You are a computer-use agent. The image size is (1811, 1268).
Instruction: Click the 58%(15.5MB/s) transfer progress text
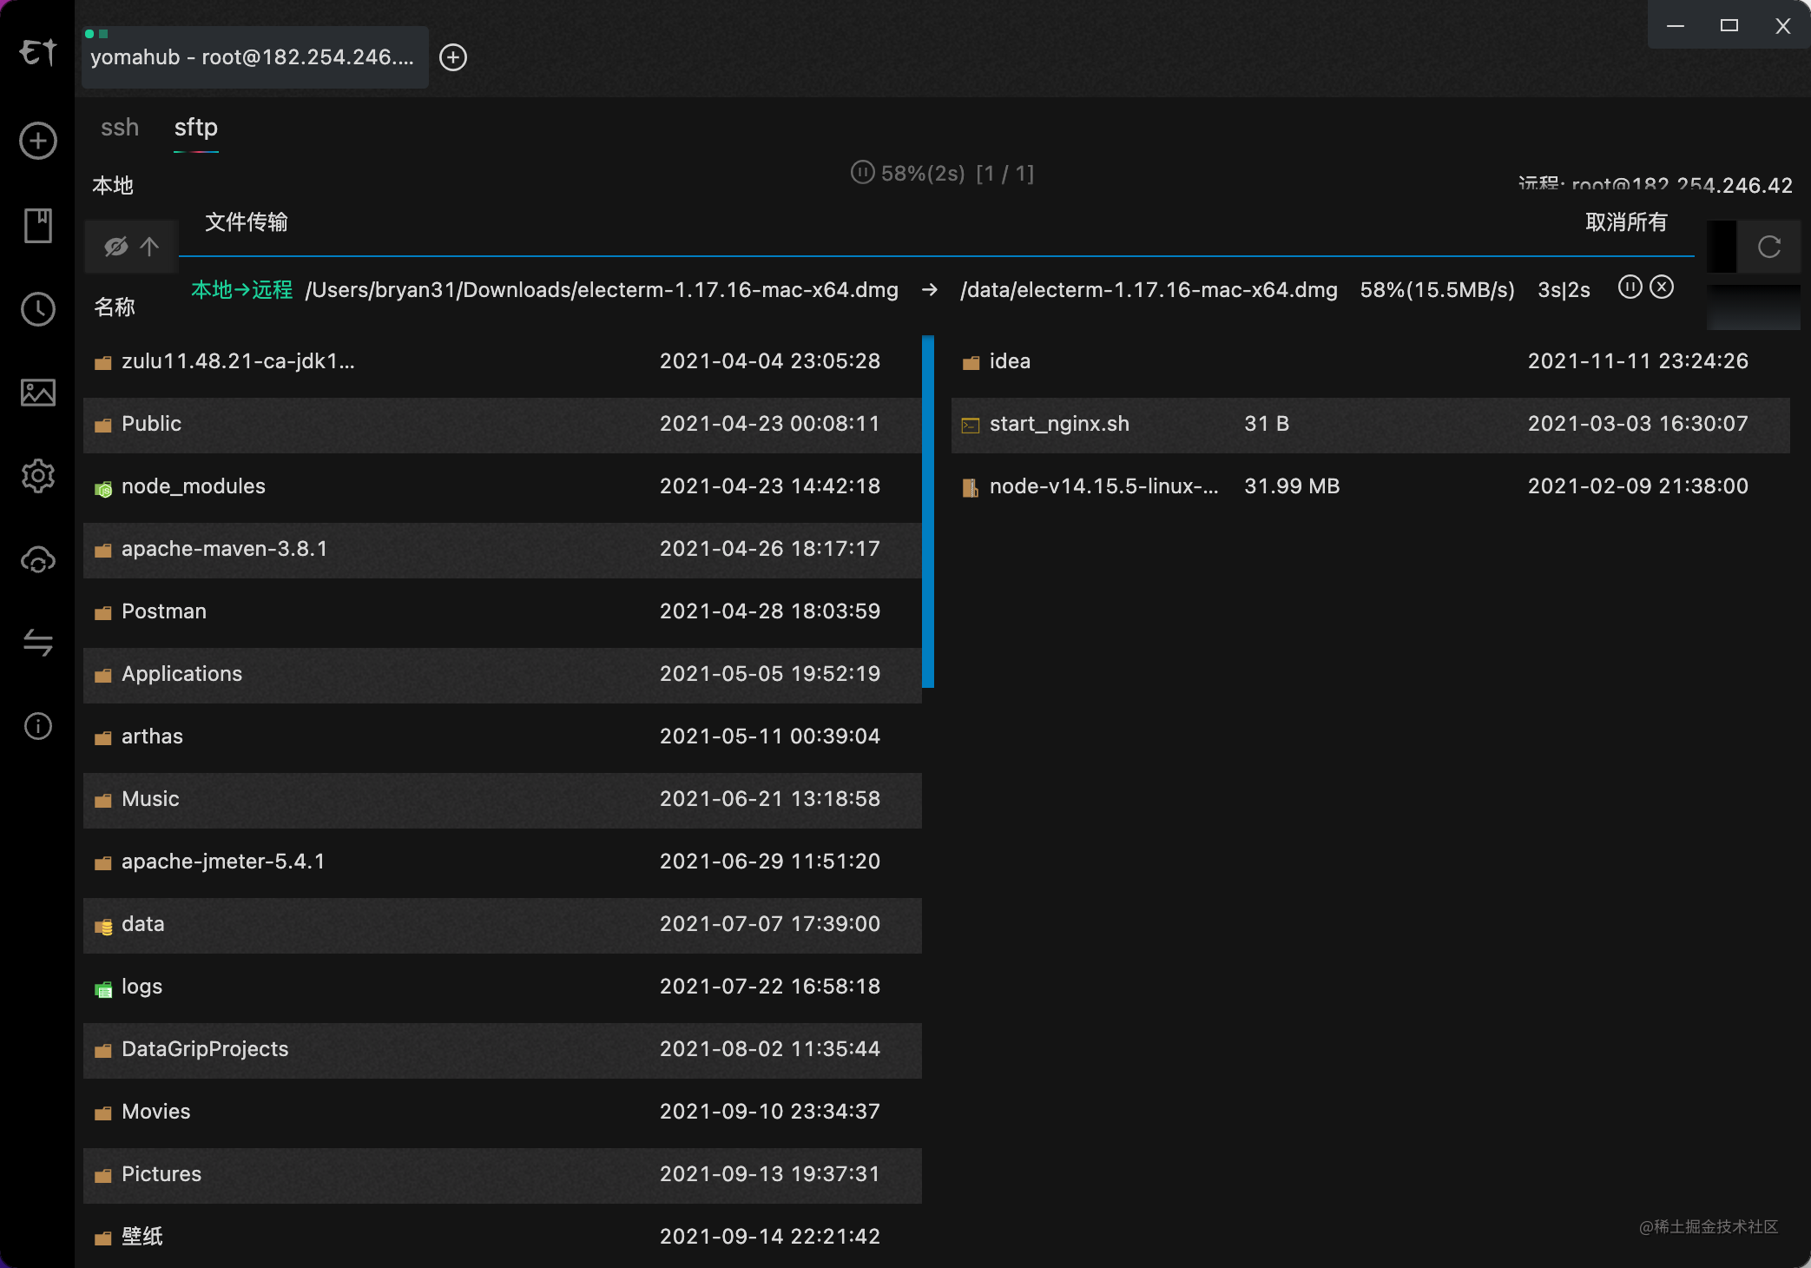coord(1437,290)
